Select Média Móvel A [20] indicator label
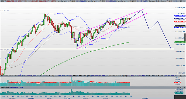186x99 pixels. [x=64, y=1]
